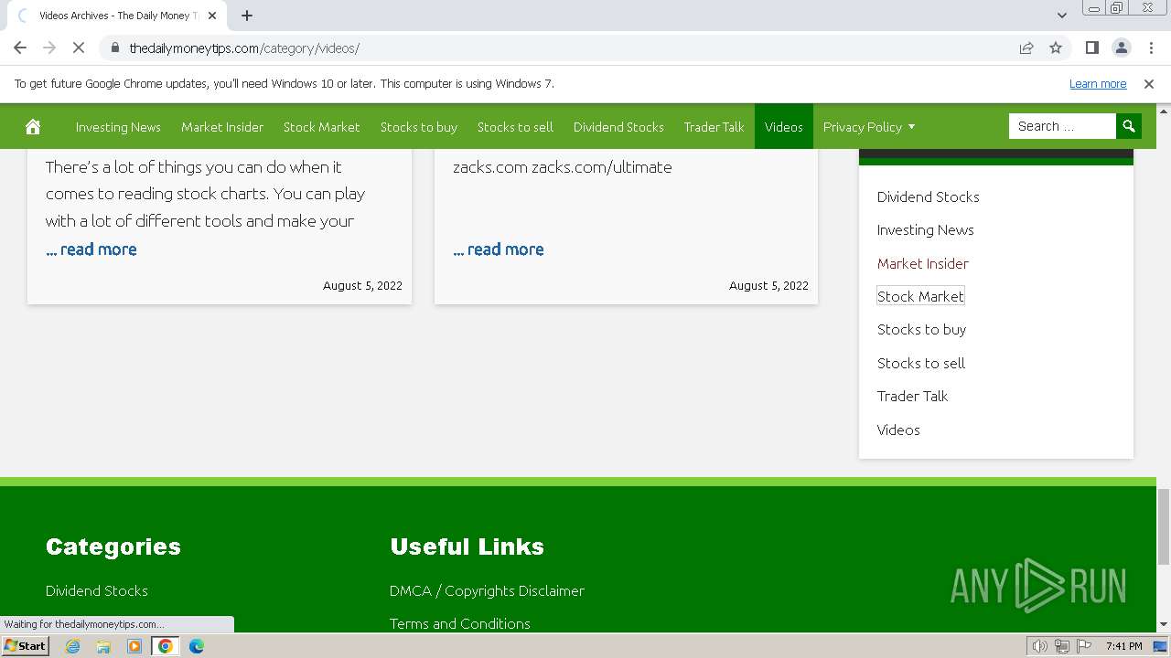This screenshot has width=1171, height=658.
Task: Launch Internet Explorer from the taskbar
Action: tap(72, 645)
